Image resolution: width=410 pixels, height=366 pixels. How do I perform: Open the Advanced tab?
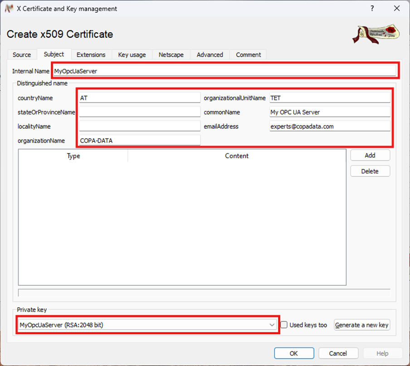[210, 55]
